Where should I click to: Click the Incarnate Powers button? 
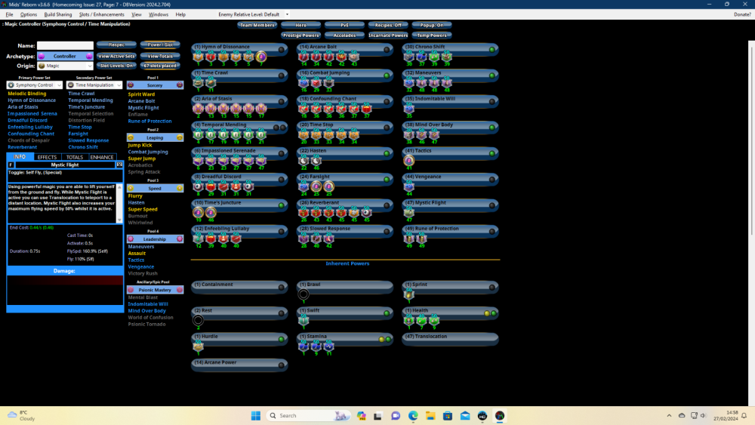(x=388, y=35)
